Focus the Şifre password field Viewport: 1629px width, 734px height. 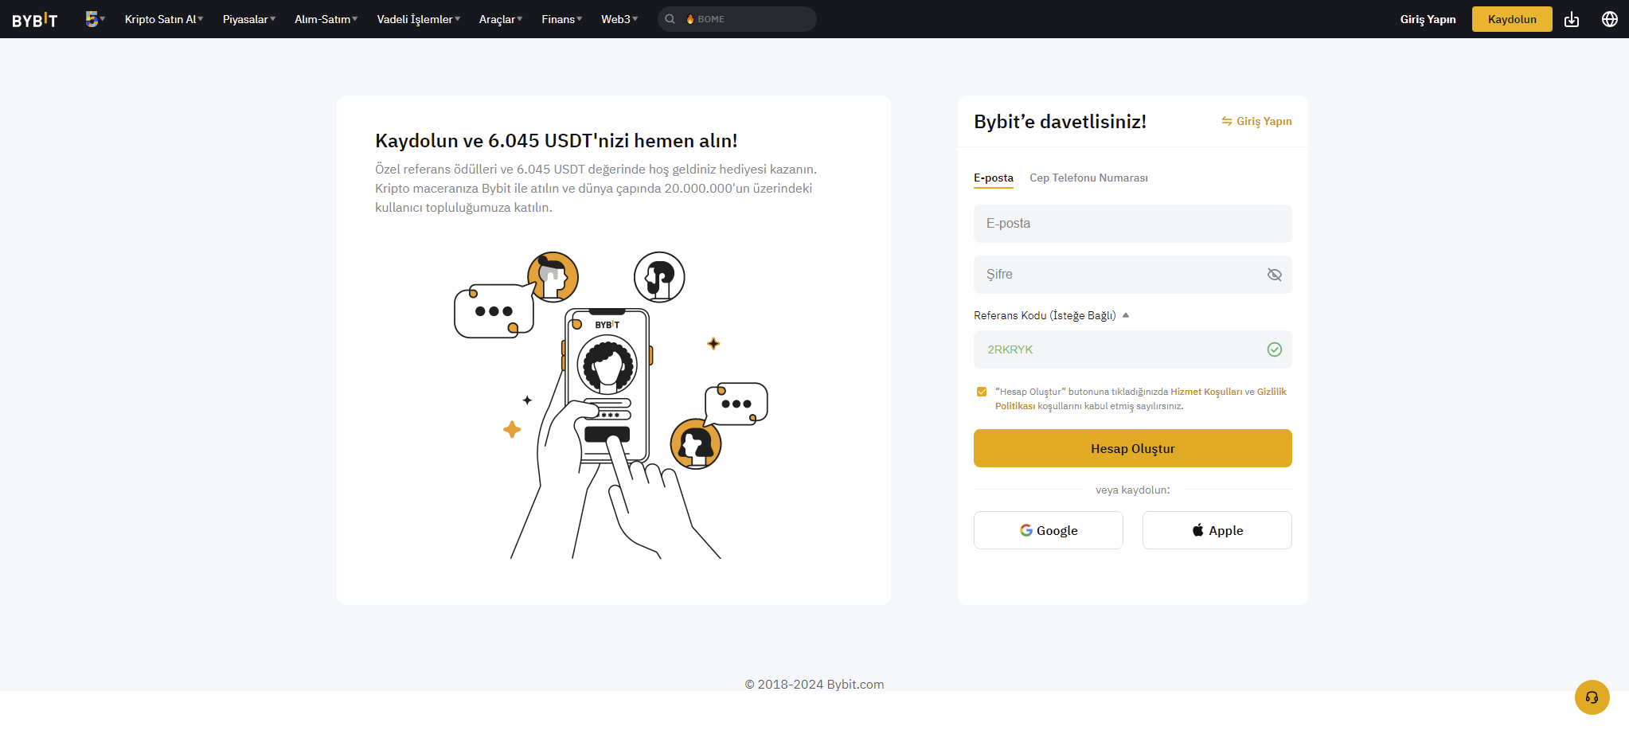pyautogui.click(x=1133, y=275)
